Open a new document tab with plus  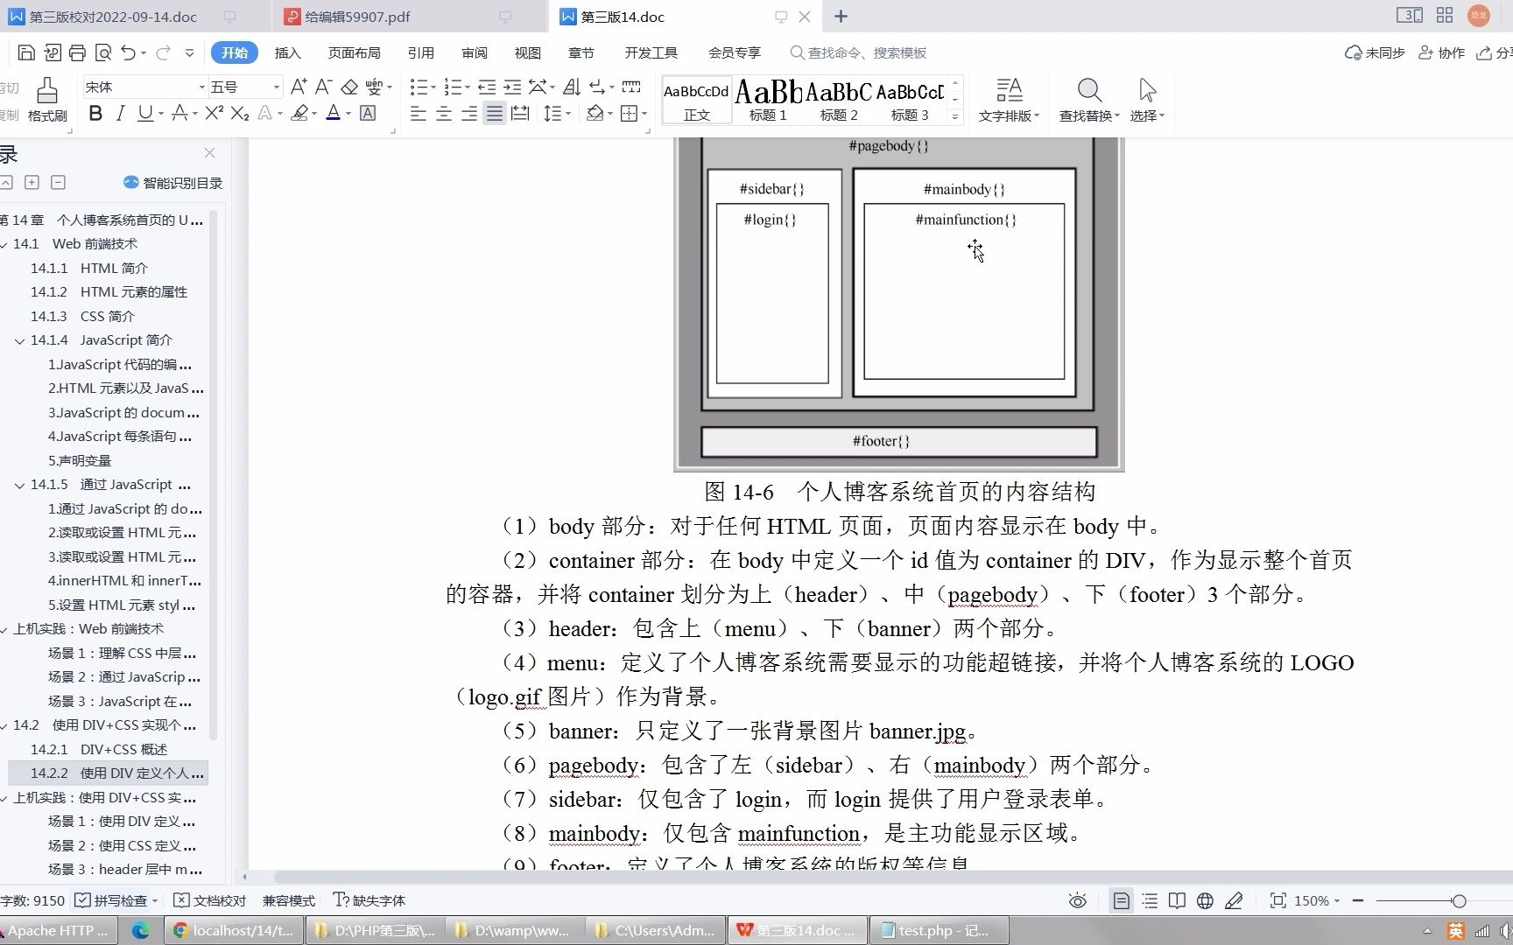[x=841, y=16]
